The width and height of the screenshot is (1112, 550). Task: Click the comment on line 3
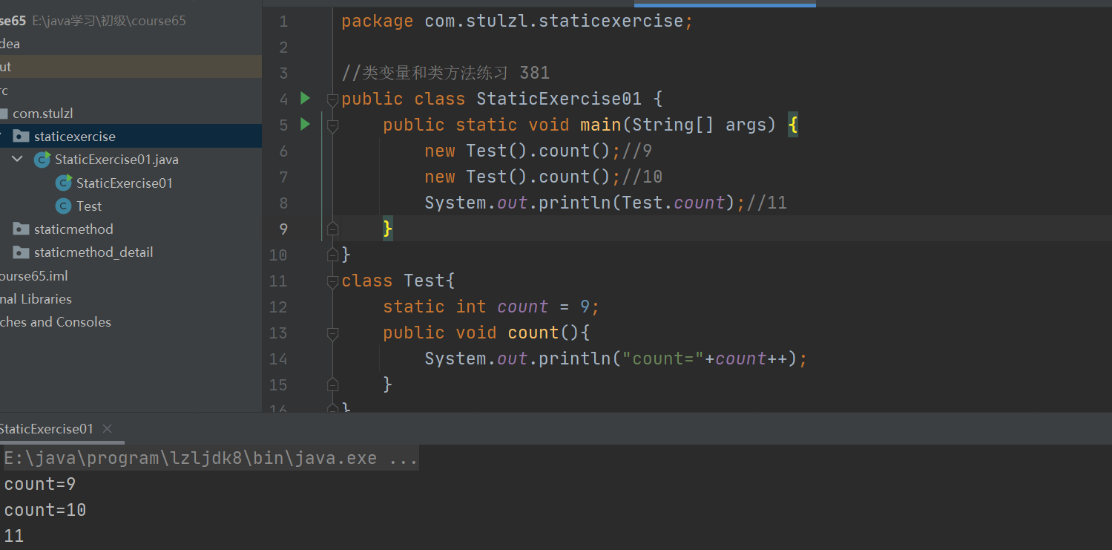pyautogui.click(x=445, y=73)
